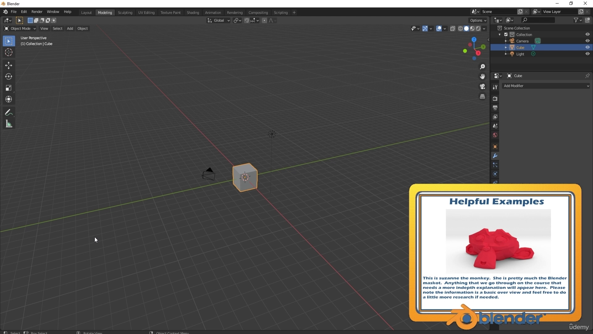Open the Add Modifier dropdown

546,86
